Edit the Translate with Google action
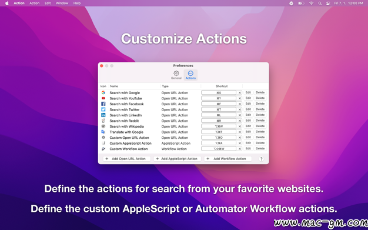The width and height of the screenshot is (368, 230). click(x=248, y=132)
